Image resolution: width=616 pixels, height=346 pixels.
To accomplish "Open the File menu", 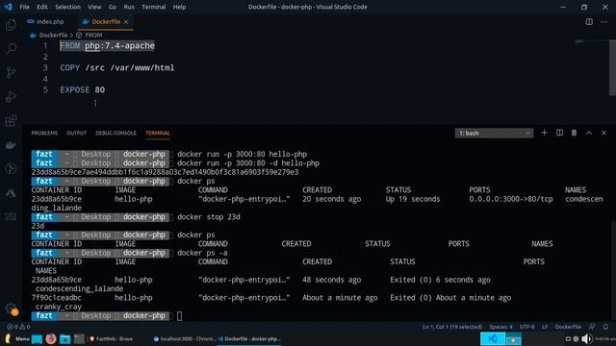I will point(24,7).
